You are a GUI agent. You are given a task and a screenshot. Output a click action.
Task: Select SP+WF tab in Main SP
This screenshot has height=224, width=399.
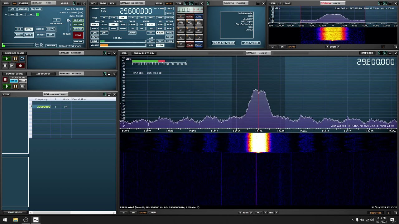[143, 213]
